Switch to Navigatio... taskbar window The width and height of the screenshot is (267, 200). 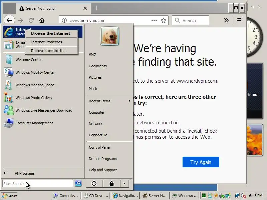coord(125,196)
